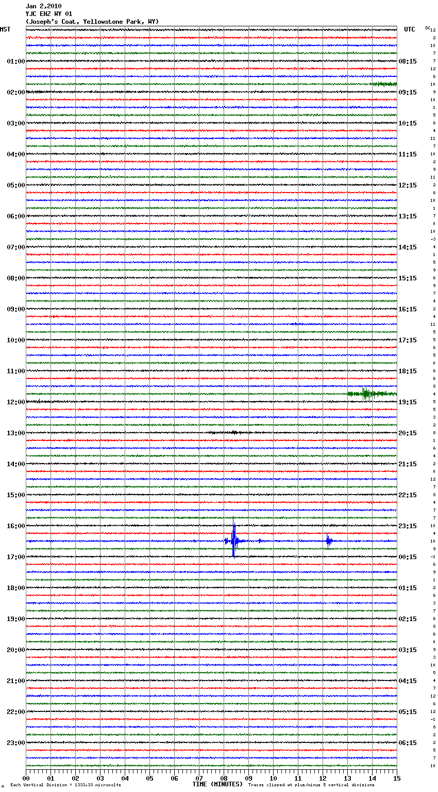Image resolution: width=438 pixels, height=792 pixels.
Task: Select the 19:00 MST time label
Action: click(16, 619)
